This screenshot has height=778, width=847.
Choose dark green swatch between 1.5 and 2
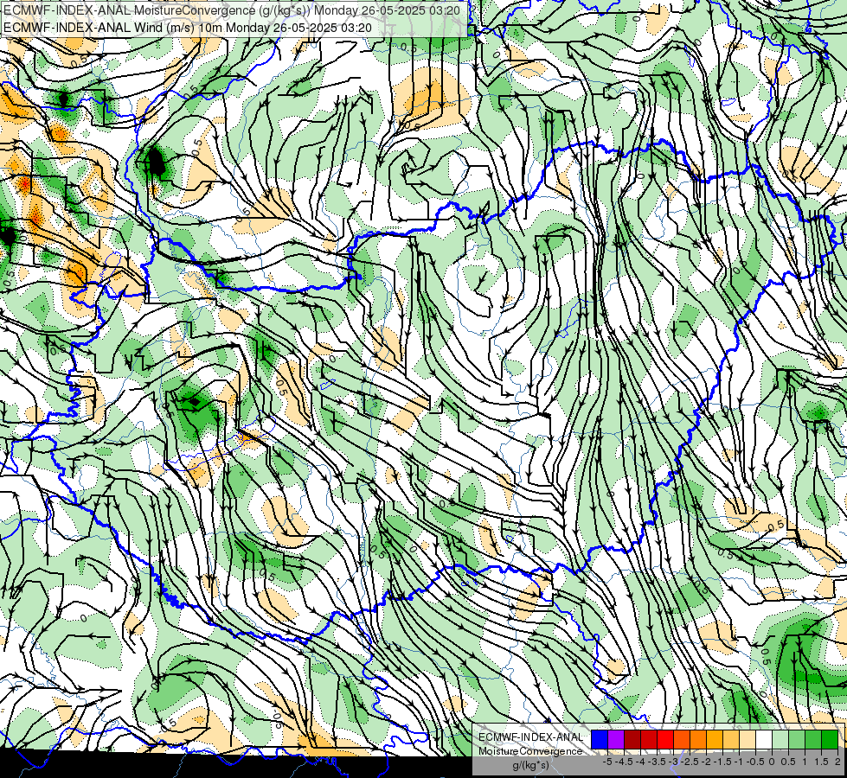click(x=830, y=740)
